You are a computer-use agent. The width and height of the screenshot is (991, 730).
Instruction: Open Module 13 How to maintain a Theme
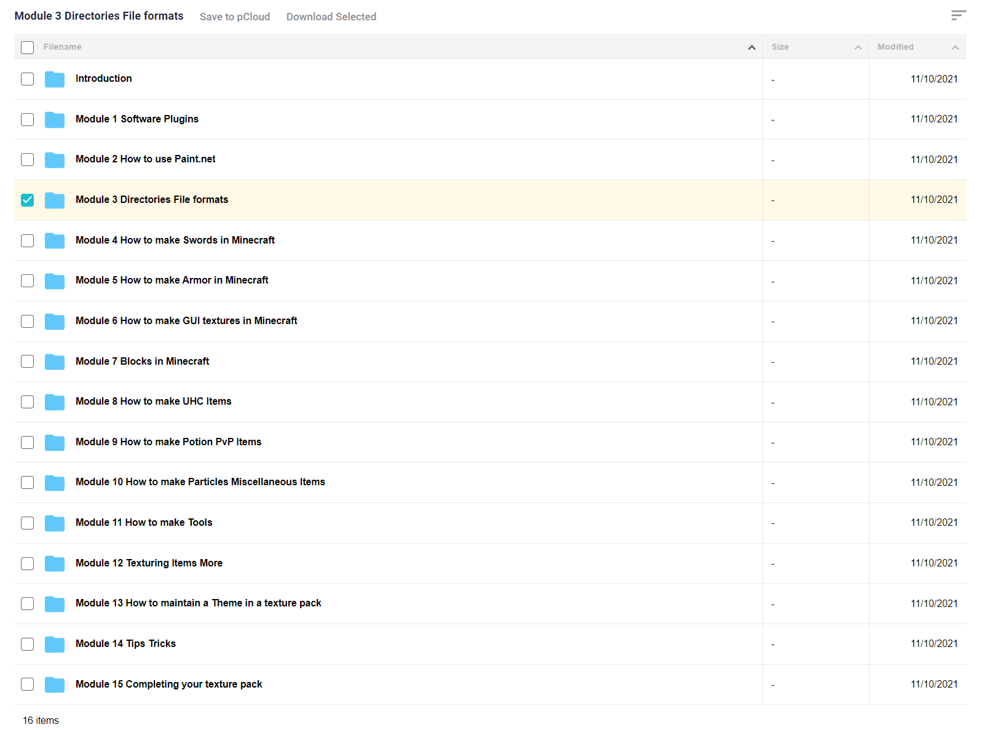tap(199, 603)
